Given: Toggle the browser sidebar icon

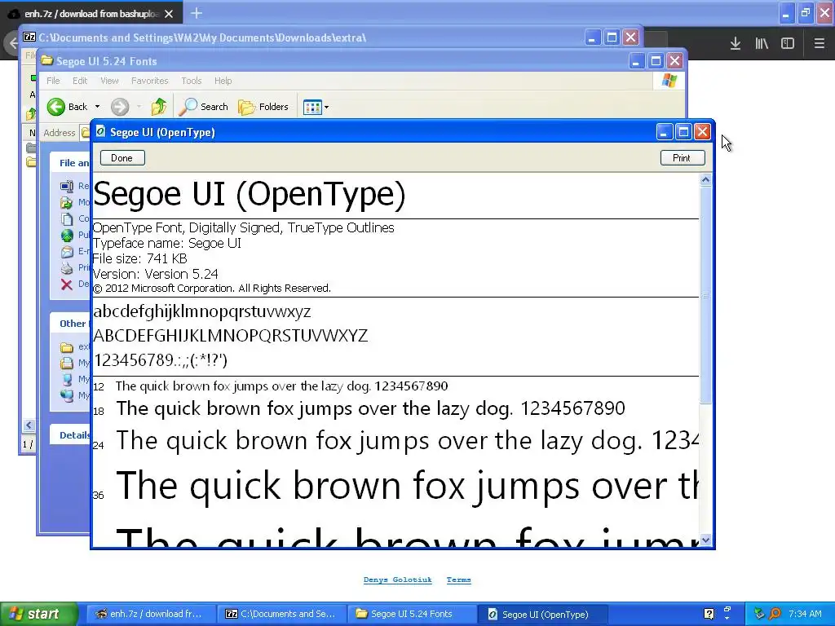Looking at the screenshot, I should pos(788,44).
